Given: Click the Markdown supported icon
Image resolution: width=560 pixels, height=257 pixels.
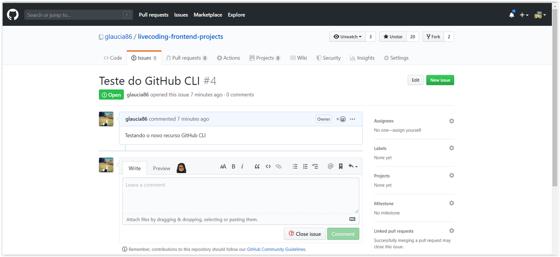Looking at the screenshot, I should coord(352,219).
